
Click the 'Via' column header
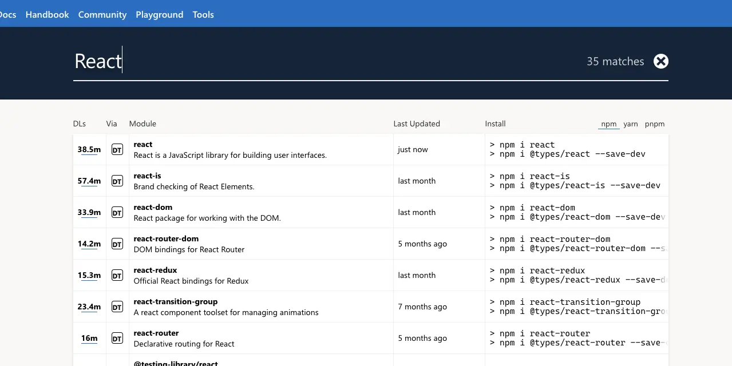coord(112,124)
